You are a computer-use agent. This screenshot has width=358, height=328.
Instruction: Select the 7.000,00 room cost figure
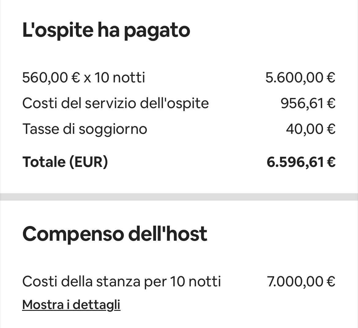click(x=295, y=281)
